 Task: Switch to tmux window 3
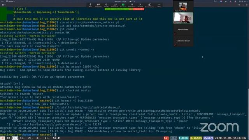point(39,138)
